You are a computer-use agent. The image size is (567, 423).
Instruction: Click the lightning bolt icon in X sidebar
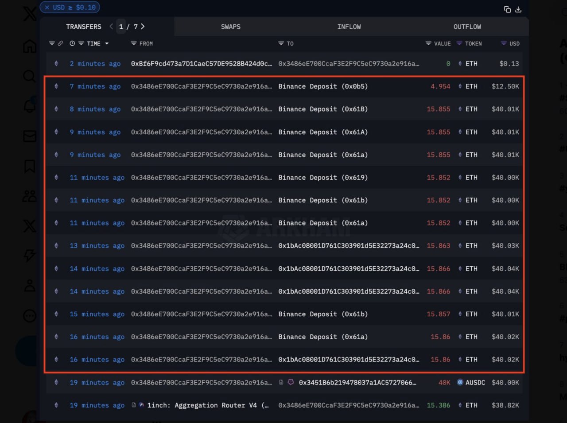[30, 255]
